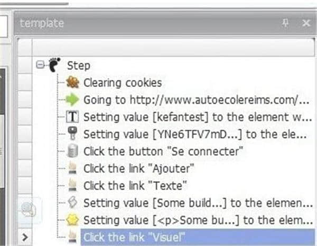Image resolution: width=317 pixels, height=246 pixels.
Task: Close the template panel
Action: 306,23
